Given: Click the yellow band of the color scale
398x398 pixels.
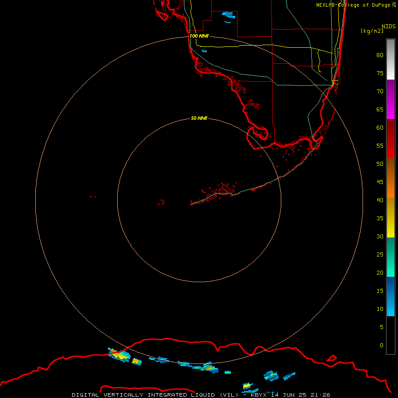Looking at the screenshot, I should tap(390, 218).
